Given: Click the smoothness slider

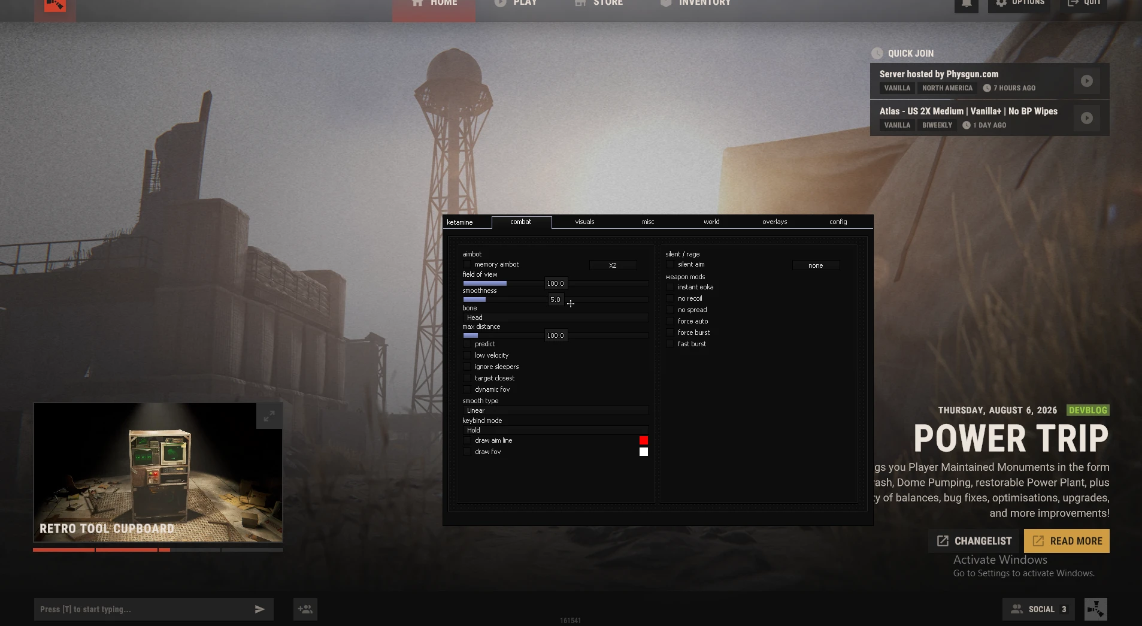Looking at the screenshot, I should [x=556, y=300].
